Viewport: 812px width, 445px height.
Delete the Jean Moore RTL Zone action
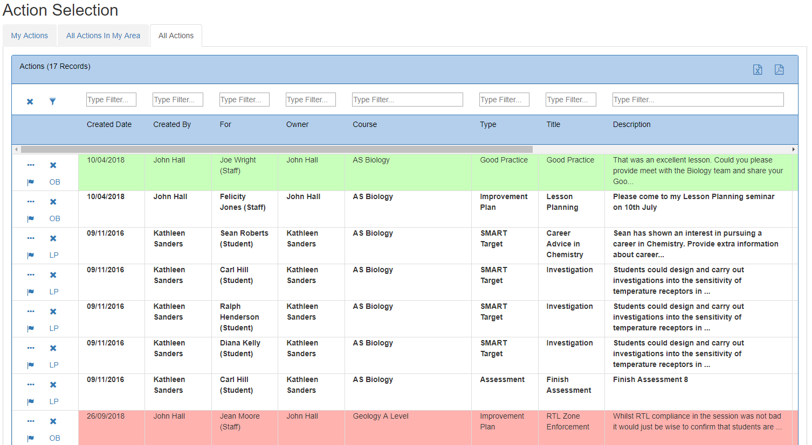[53, 421]
